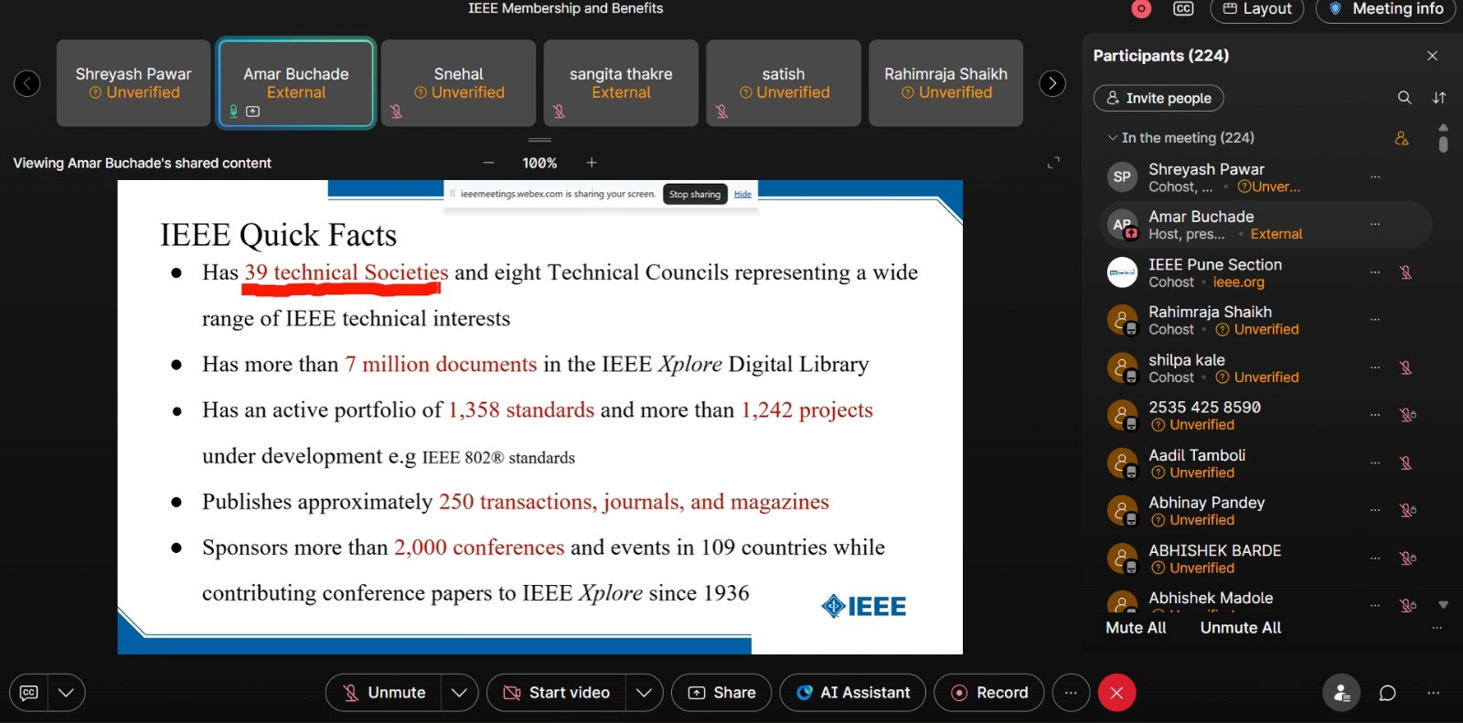Select satish video tile
This screenshot has height=723, width=1463.
tap(784, 83)
